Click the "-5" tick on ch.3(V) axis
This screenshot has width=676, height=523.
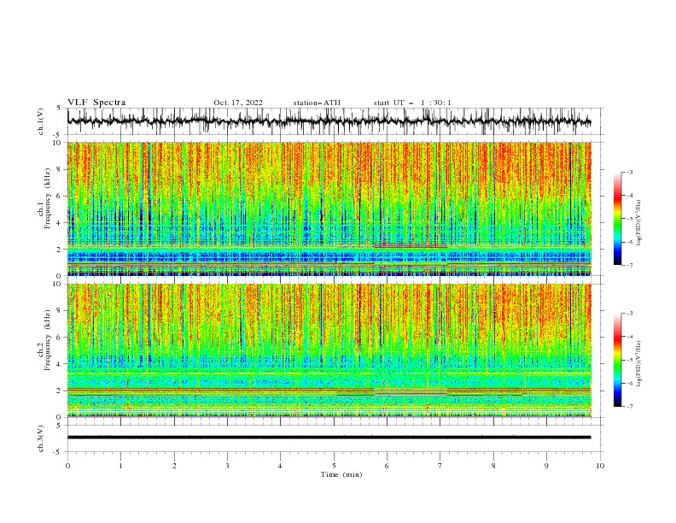click(58, 452)
